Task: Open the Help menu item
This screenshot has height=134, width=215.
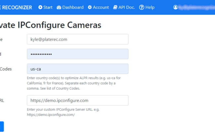Action: (x=147, y=7)
